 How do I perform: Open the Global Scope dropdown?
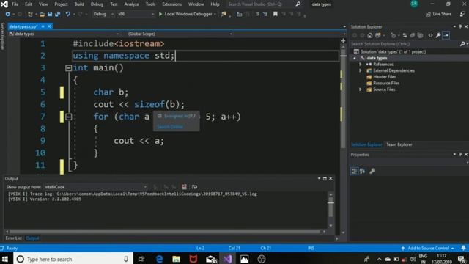180,34
